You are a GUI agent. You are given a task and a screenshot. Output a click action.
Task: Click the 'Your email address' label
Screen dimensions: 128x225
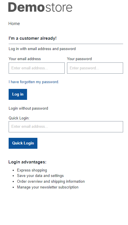25,59
